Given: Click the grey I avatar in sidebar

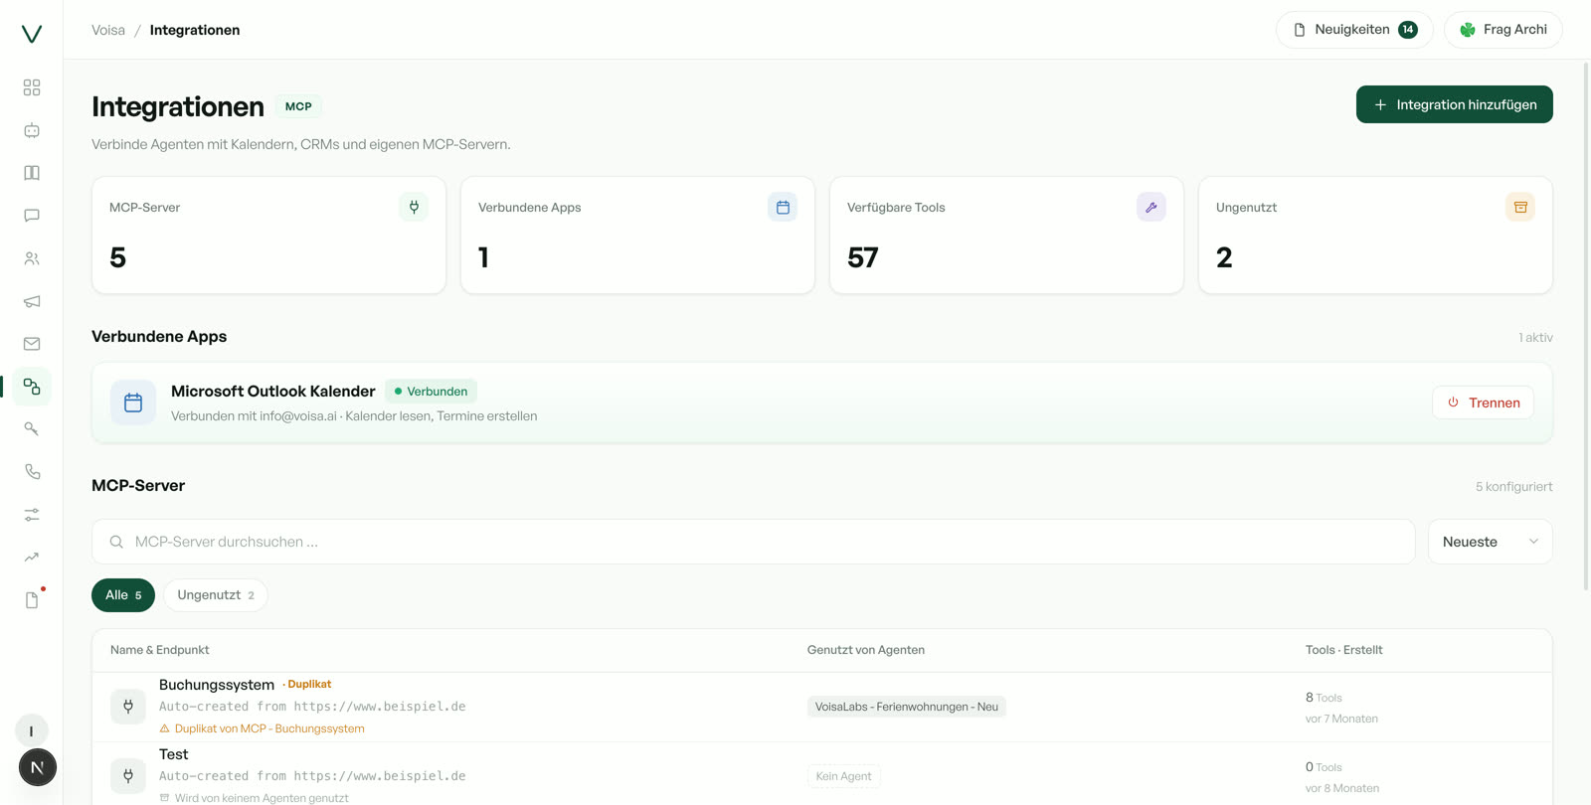Looking at the screenshot, I should tap(32, 730).
